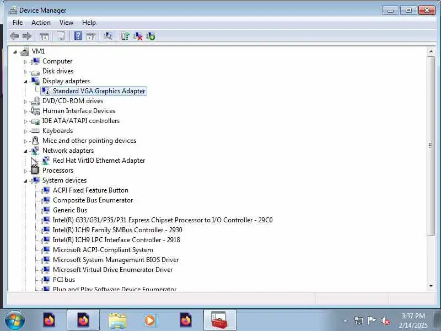This screenshot has width=441, height=331.
Task: Select Microsoft ACPI-Compliant System device
Action: point(103,250)
